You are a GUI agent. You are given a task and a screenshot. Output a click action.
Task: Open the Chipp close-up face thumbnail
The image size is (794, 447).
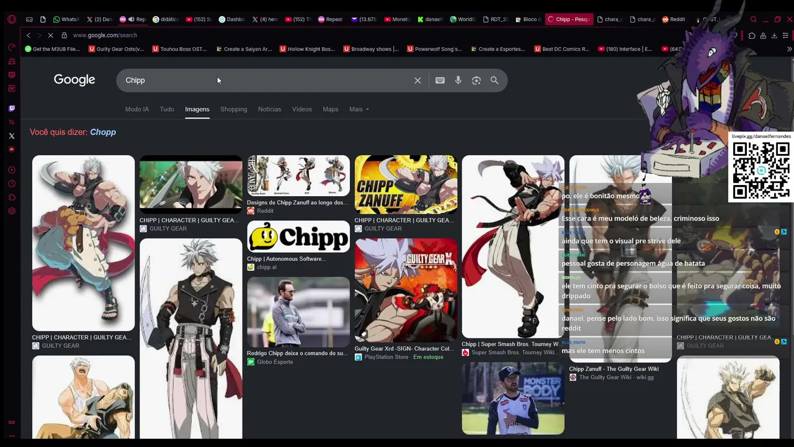(x=191, y=184)
